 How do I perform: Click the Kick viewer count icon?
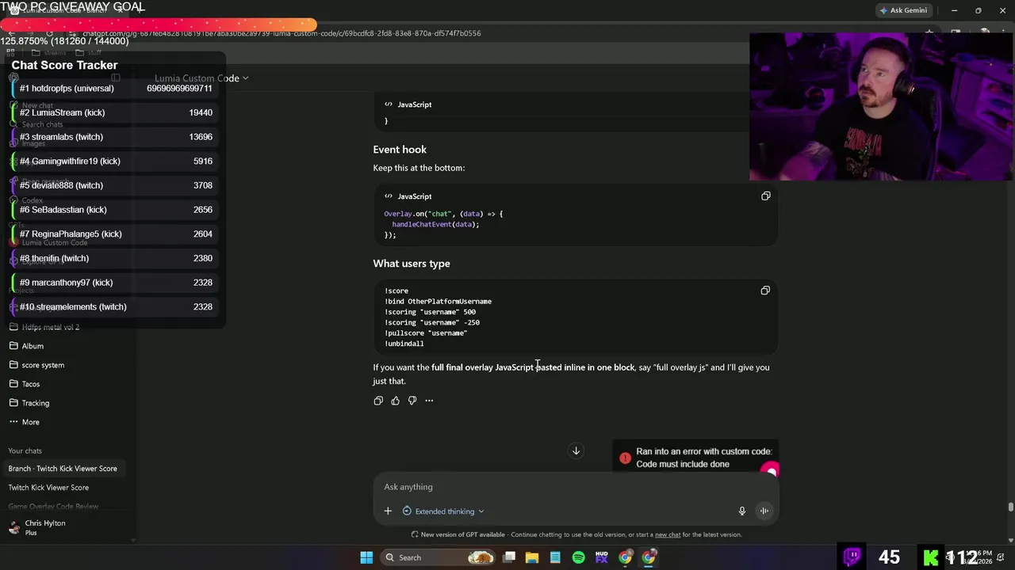(x=931, y=557)
